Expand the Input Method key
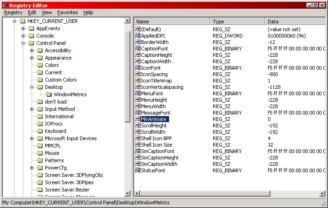The height and width of the screenshot is (208, 328). [x=32, y=109]
